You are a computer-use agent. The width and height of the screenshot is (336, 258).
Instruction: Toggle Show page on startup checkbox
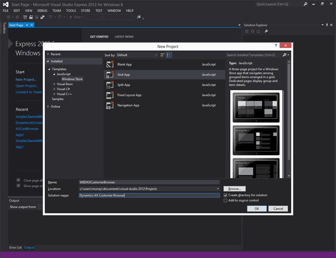pos(18,186)
